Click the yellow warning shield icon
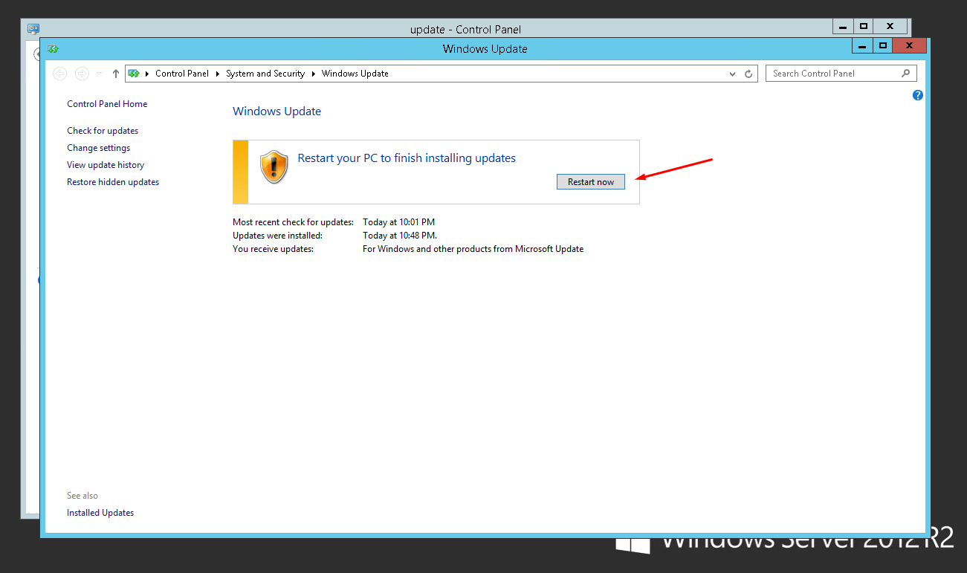967x573 pixels. coord(274,167)
